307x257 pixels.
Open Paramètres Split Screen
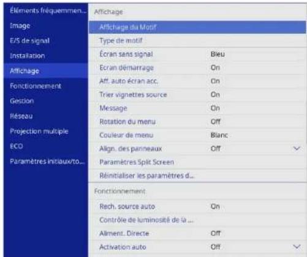pyautogui.click(x=197, y=162)
